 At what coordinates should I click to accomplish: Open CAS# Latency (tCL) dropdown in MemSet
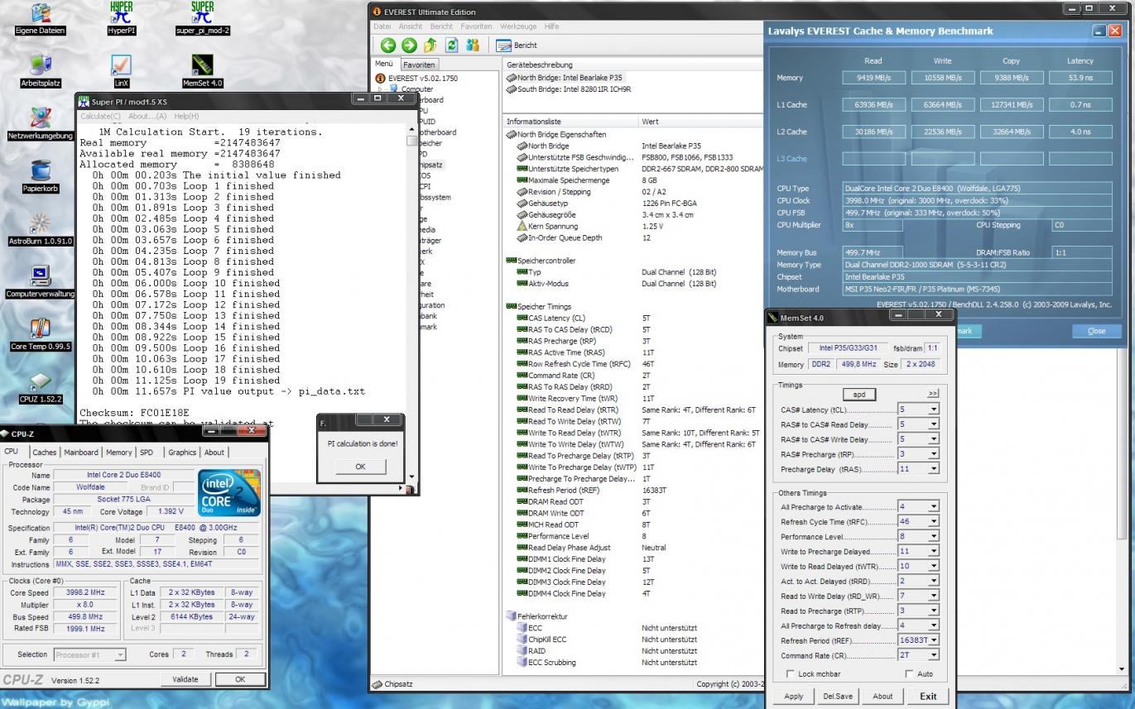pyautogui.click(x=933, y=410)
